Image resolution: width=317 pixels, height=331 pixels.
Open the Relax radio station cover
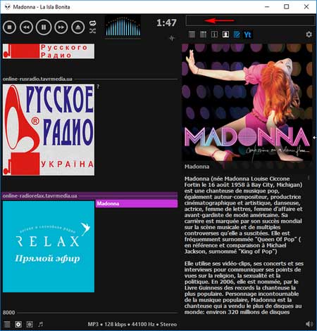(49, 247)
